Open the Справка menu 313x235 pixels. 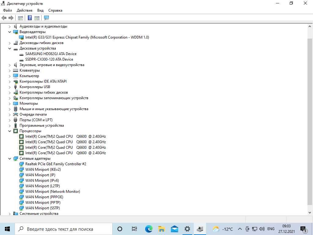55,10
